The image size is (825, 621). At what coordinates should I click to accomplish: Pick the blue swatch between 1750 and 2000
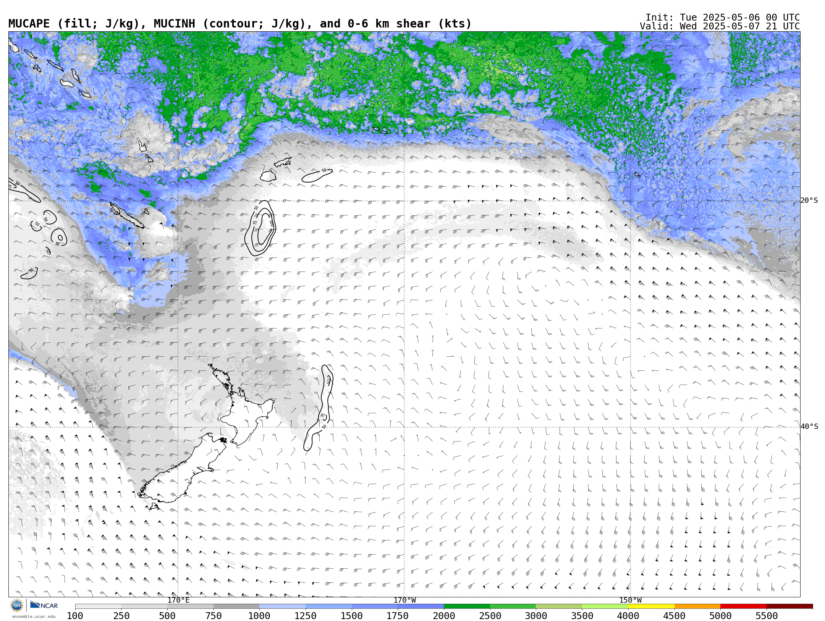point(421,606)
